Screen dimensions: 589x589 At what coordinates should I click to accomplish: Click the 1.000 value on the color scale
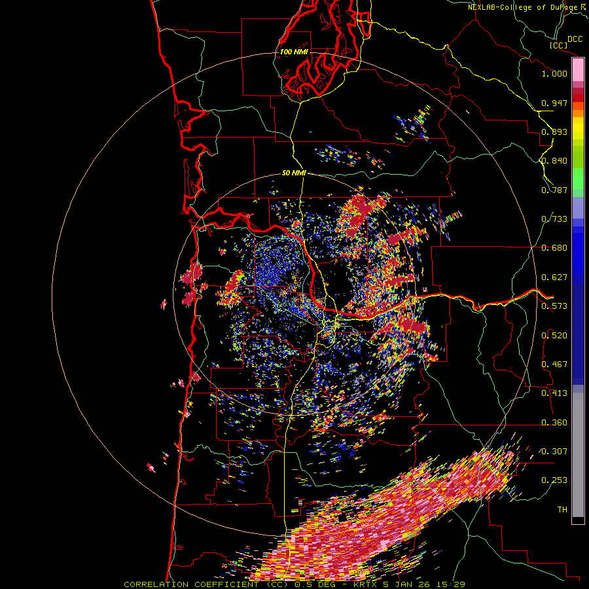554,73
